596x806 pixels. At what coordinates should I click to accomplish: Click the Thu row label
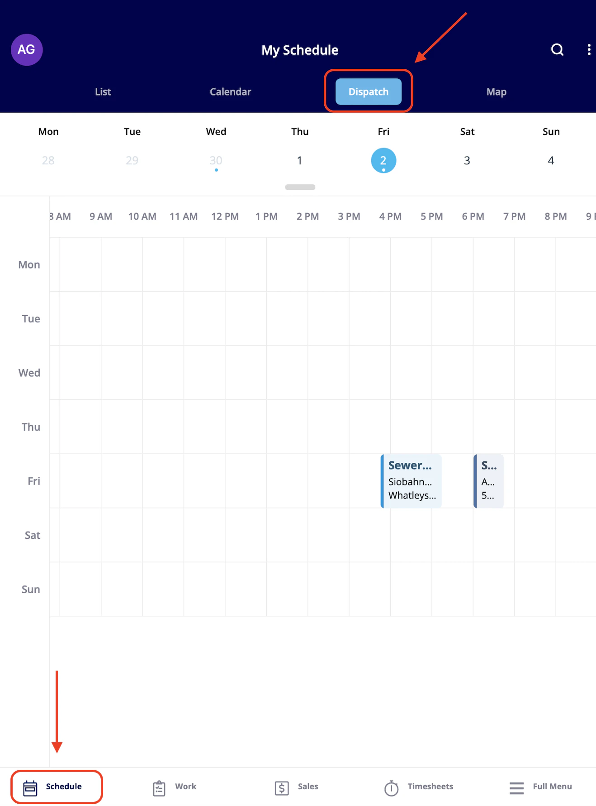pyautogui.click(x=31, y=427)
